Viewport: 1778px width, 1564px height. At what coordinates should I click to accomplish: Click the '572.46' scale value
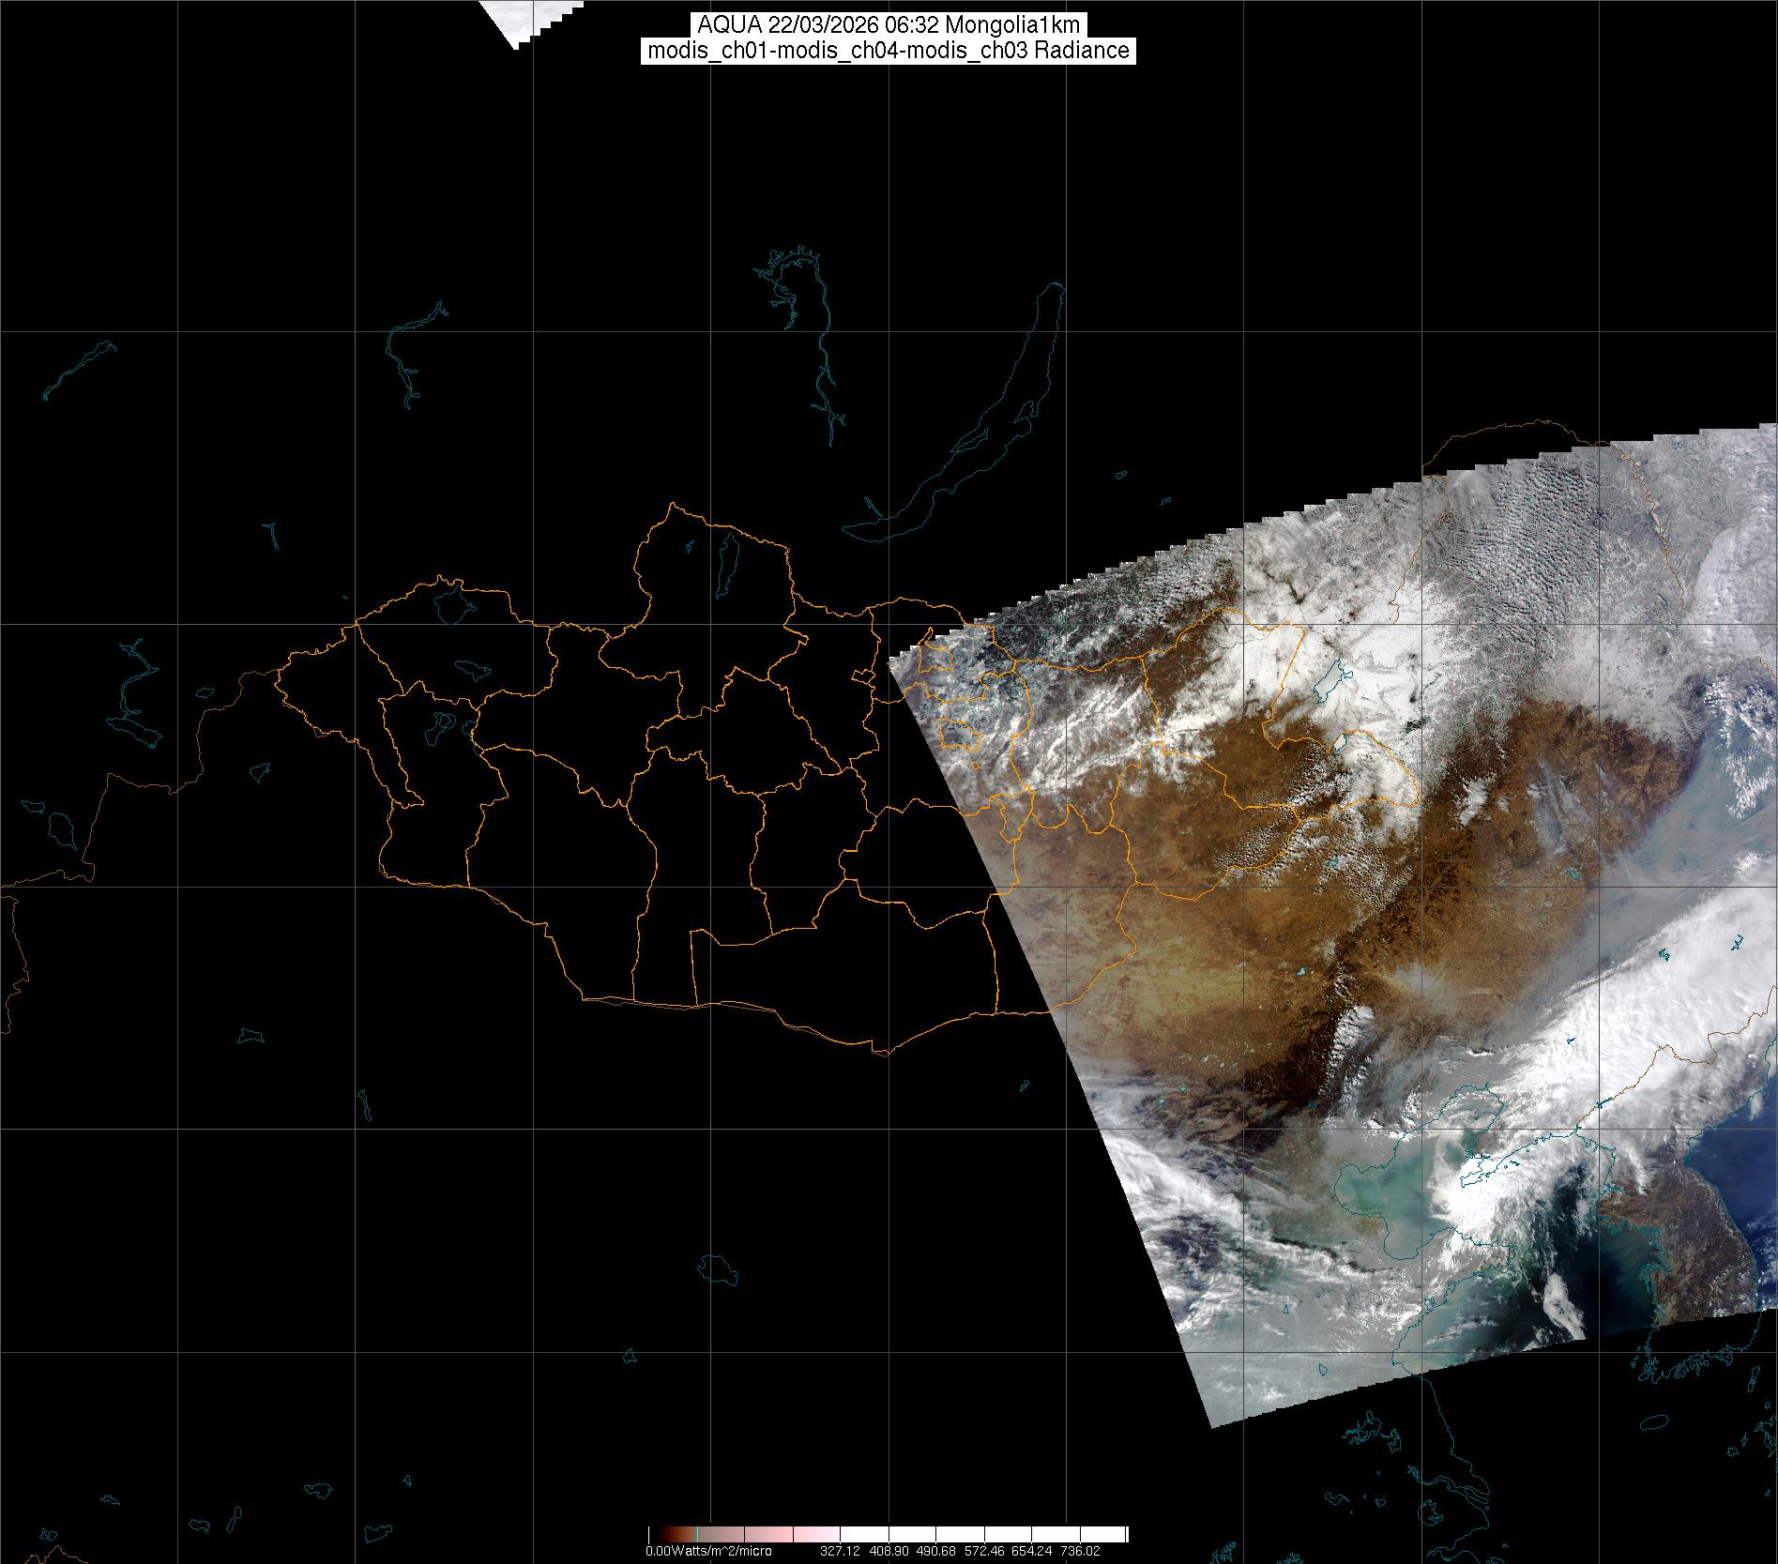(983, 1552)
